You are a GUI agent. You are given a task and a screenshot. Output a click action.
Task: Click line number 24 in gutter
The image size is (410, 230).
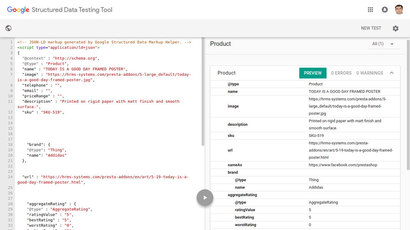10,177
